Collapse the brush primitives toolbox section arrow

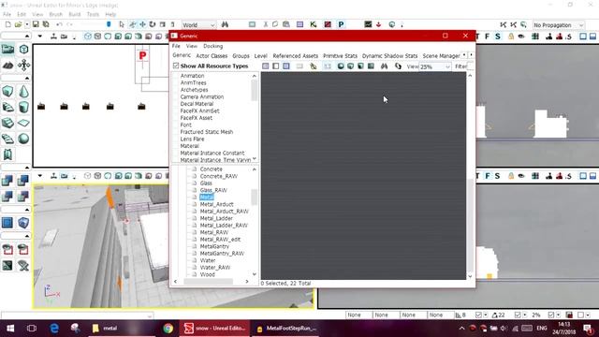point(27,78)
